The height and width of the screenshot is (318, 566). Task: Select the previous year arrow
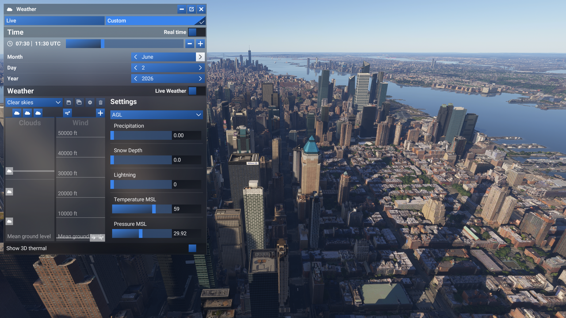click(136, 79)
